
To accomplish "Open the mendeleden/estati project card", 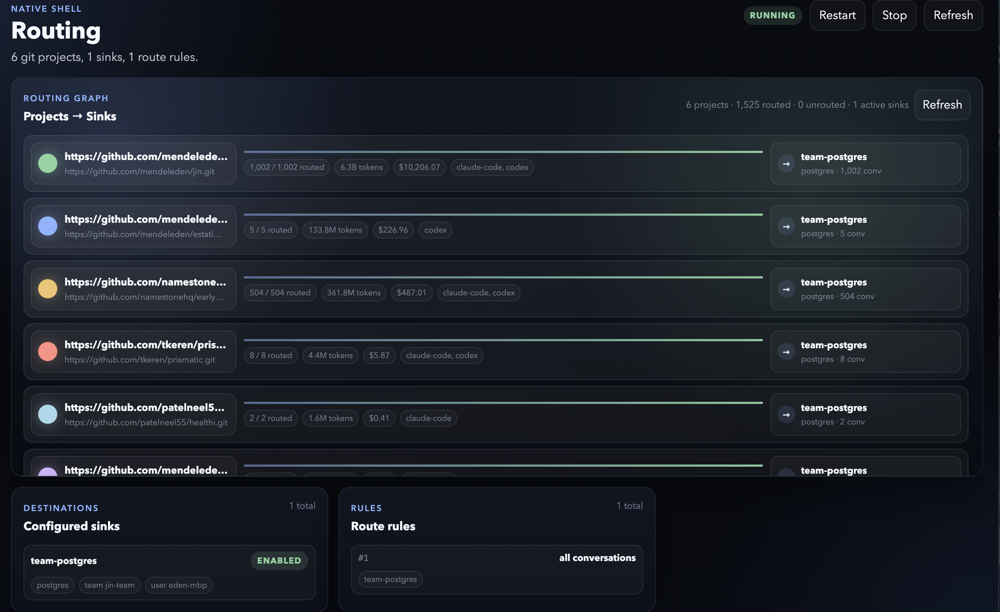I will tap(134, 226).
